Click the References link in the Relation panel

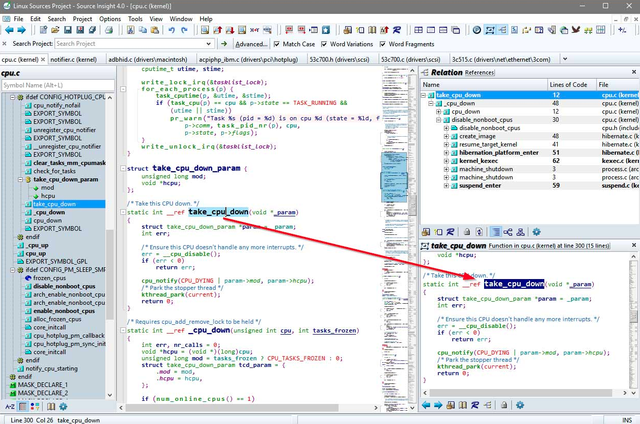click(x=479, y=72)
